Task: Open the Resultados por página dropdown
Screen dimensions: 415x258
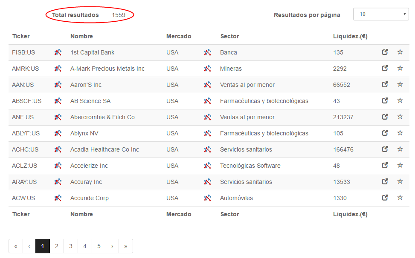Action: (x=381, y=14)
